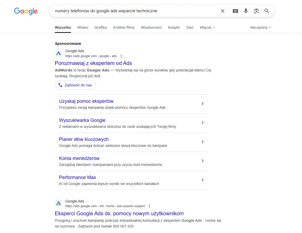Open the Konta menedżerów sitelink
The height and width of the screenshot is (233, 302).
79,158
